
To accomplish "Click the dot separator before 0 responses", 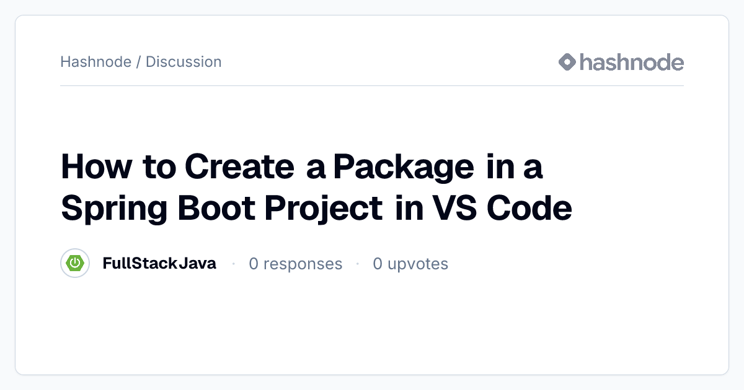I will click(x=233, y=264).
